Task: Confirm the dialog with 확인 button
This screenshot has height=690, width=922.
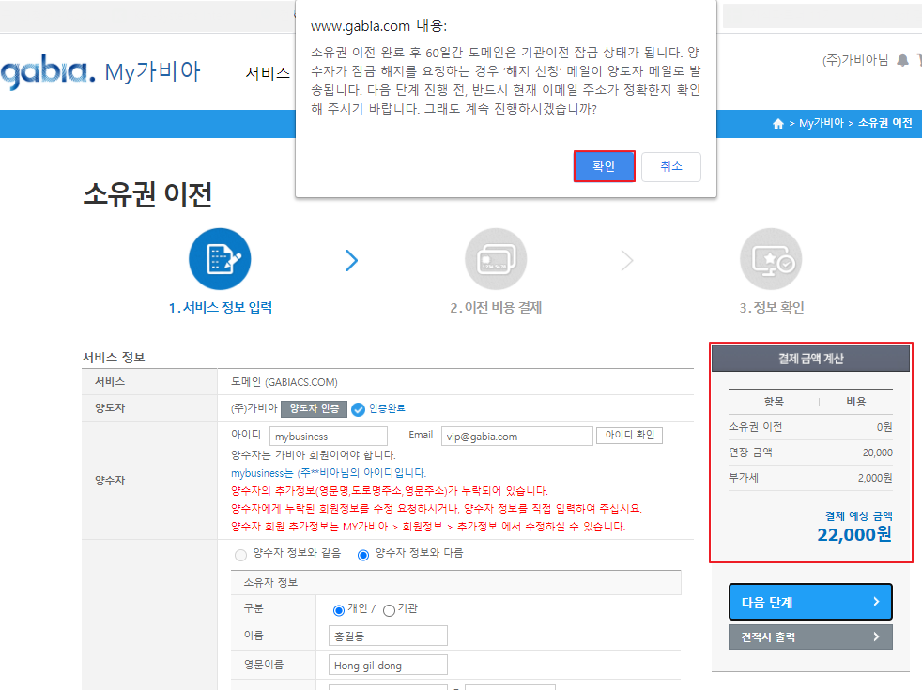Action: click(x=604, y=166)
